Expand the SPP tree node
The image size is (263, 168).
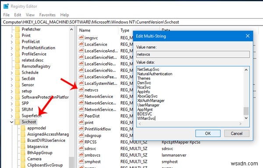(x=11, y=104)
